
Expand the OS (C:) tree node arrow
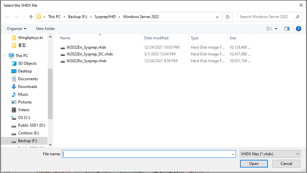coord(7,118)
